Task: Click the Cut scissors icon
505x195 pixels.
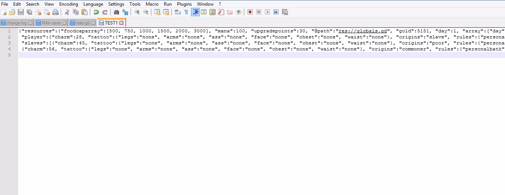Action: click(x=67, y=12)
